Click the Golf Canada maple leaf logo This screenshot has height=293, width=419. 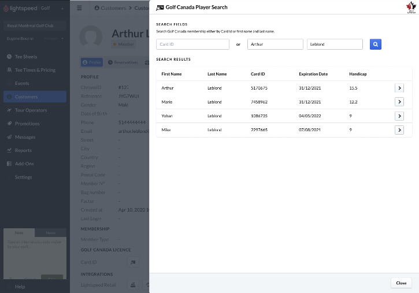click(410, 7)
